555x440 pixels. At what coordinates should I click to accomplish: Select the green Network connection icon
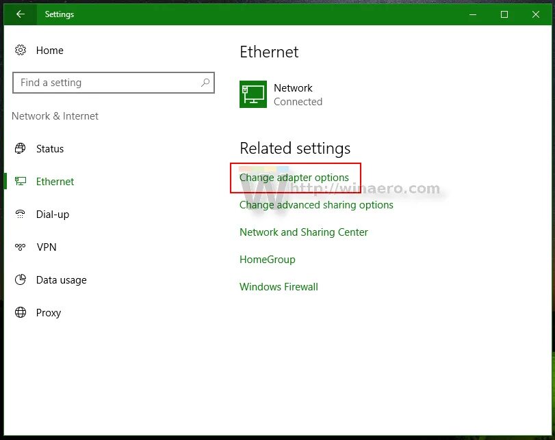pyautogui.click(x=253, y=94)
